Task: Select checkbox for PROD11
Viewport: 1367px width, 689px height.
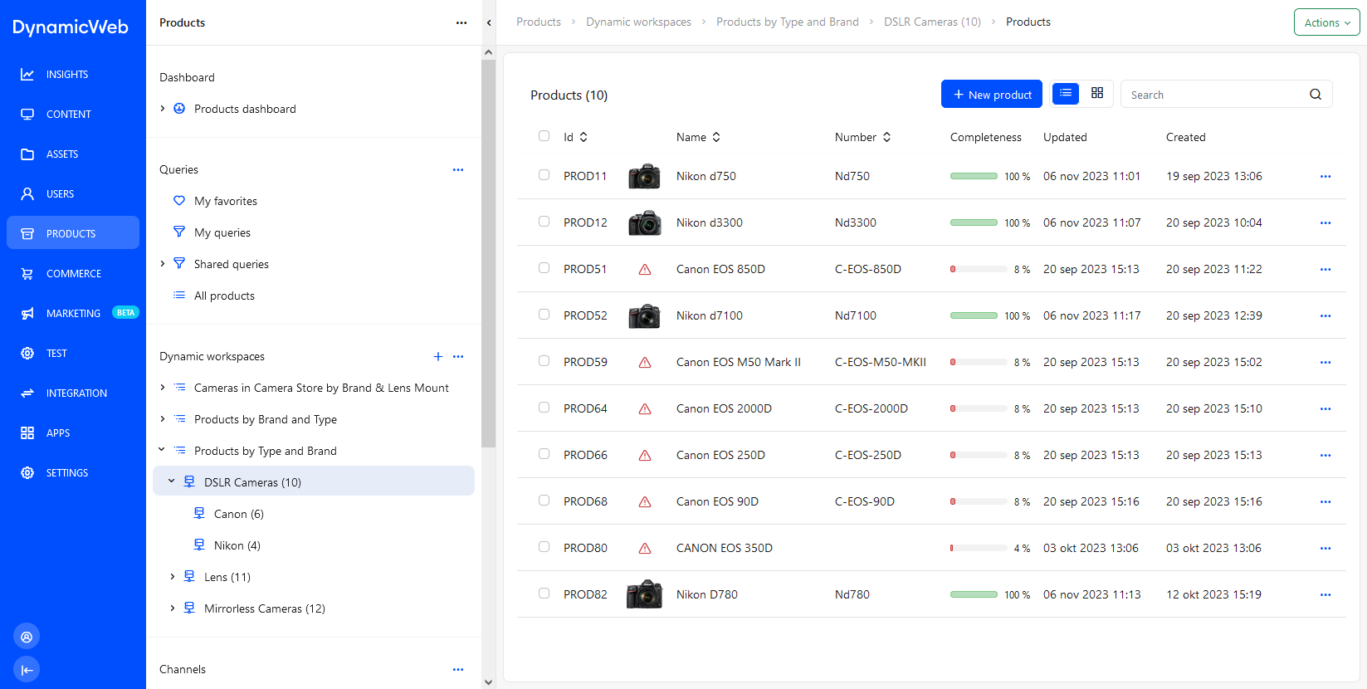Action: pos(544,175)
